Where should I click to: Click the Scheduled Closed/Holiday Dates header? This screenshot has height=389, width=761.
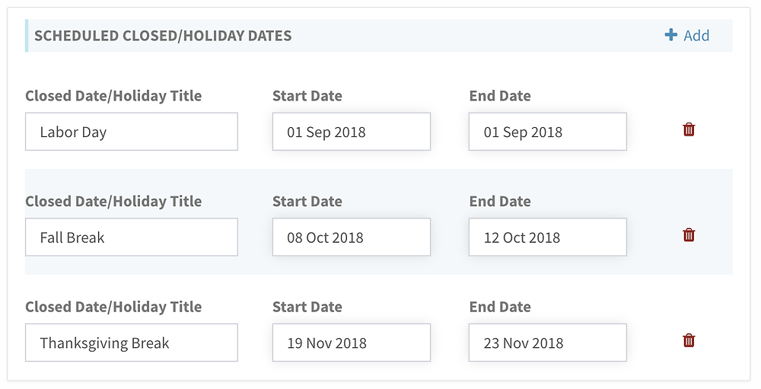[x=163, y=36]
